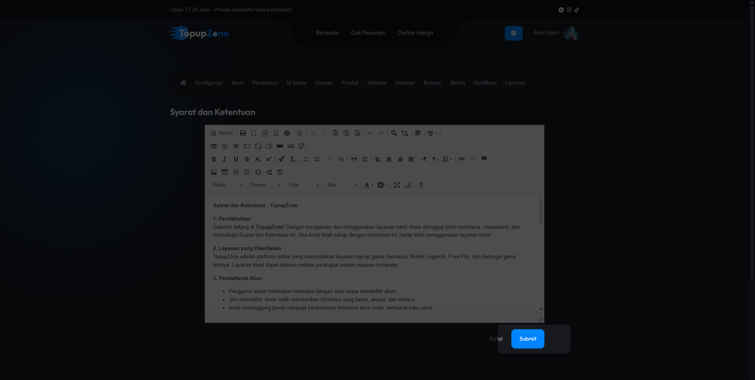Open Find with the magnifier icon
Viewport: 755px width, 380px height.
coord(394,133)
